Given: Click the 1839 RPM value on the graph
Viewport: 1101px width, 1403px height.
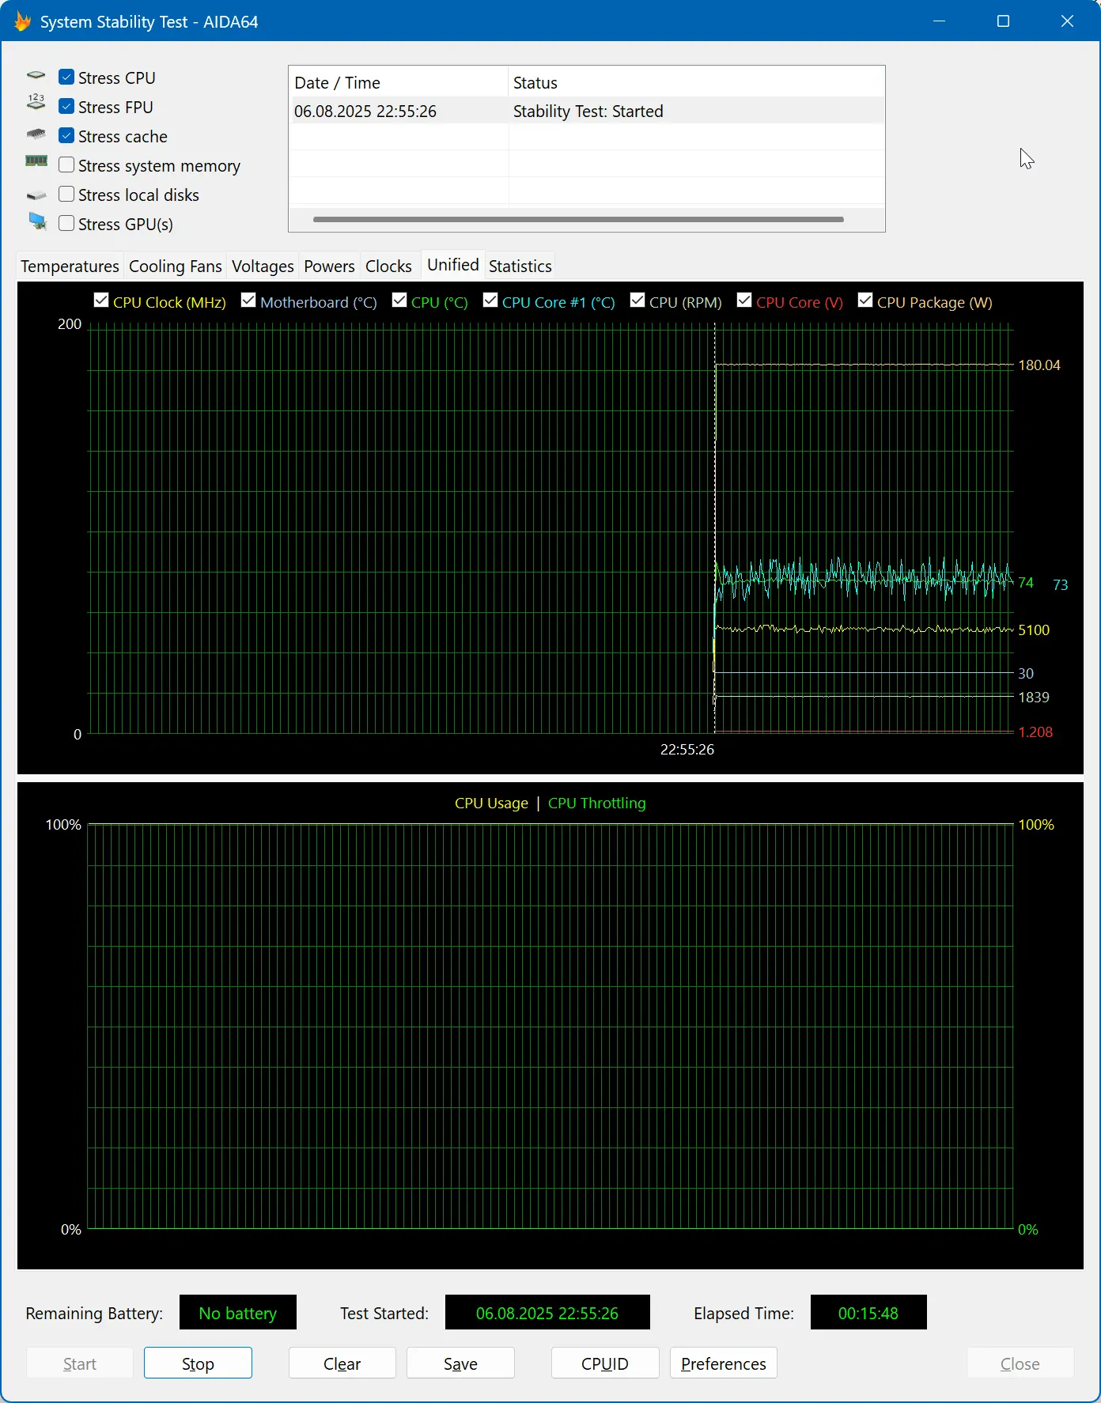Looking at the screenshot, I should tap(1034, 698).
